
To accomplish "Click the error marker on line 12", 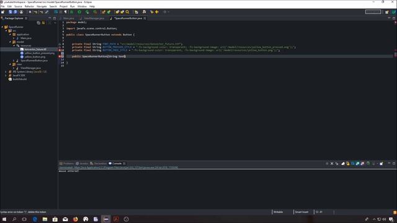I will tap(60, 56).
